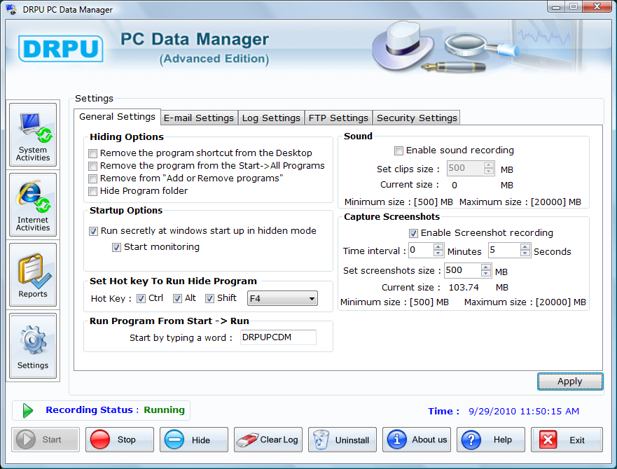This screenshot has width=617, height=469.
Task: Toggle Enable Screenshot recording checkbox
Action: click(x=413, y=233)
